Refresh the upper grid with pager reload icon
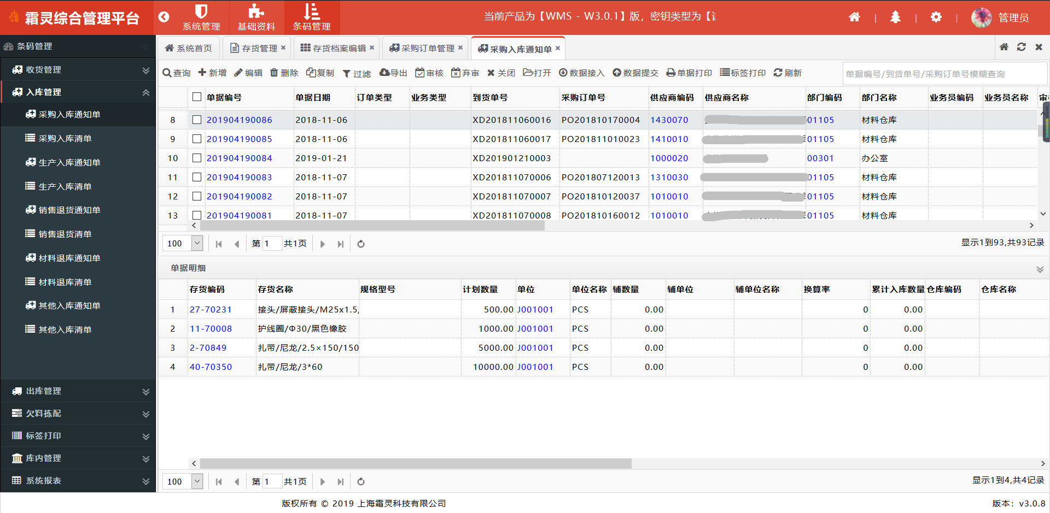Screen dimensions: 1050x513 tap(361, 244)
